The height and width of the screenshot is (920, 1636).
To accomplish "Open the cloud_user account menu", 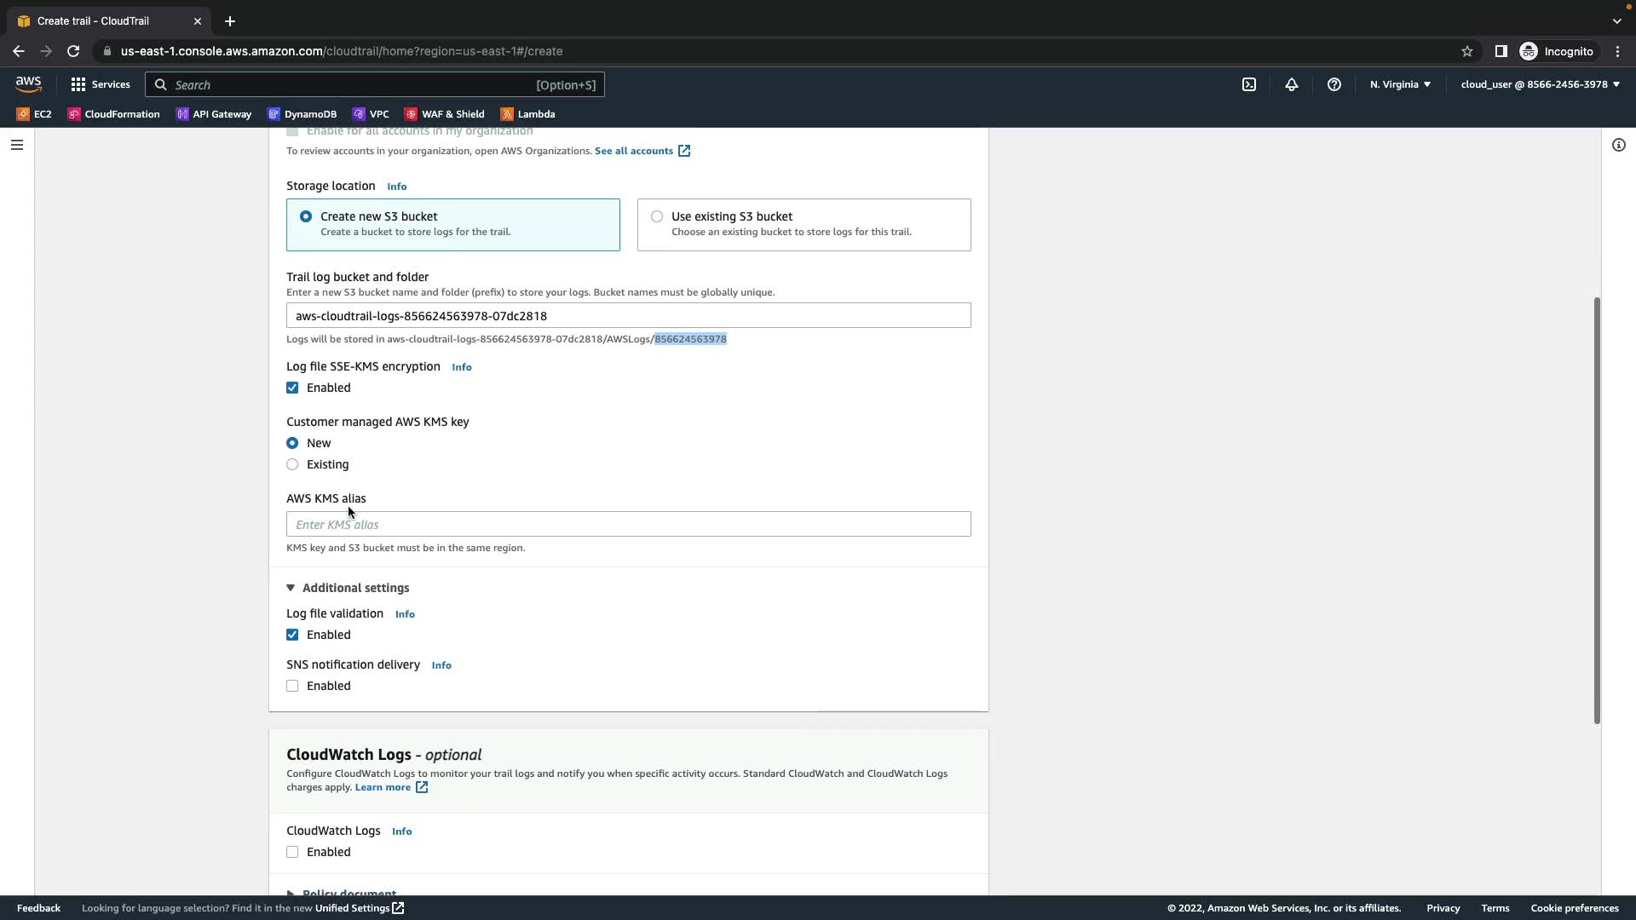I will click(1539, 84).
